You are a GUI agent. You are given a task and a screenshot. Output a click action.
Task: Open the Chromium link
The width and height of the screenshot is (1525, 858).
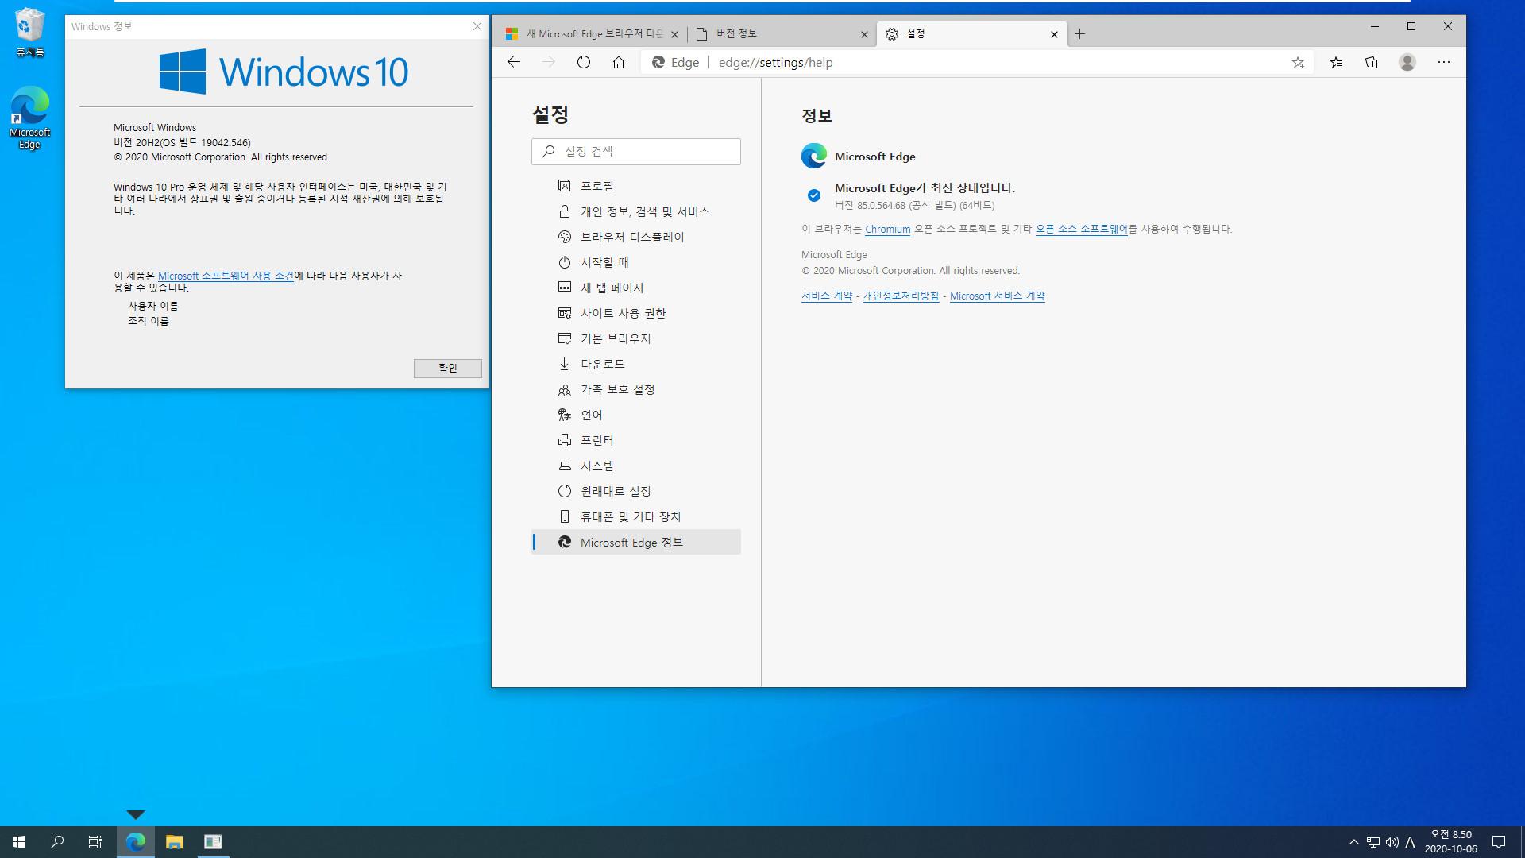[887, 230]
